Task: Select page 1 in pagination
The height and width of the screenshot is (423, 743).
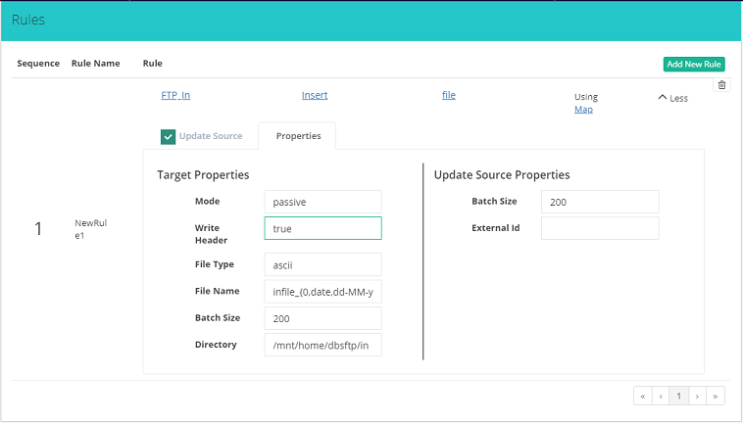Action: (679, 397)
